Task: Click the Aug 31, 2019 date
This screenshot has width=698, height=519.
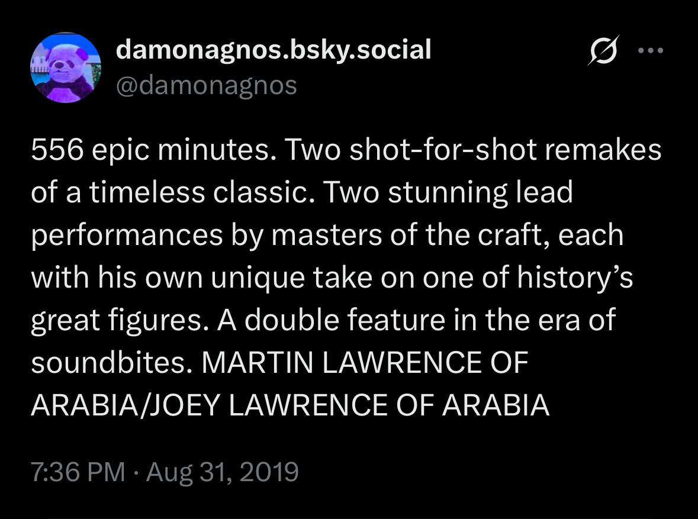Action: click(221, 472)
